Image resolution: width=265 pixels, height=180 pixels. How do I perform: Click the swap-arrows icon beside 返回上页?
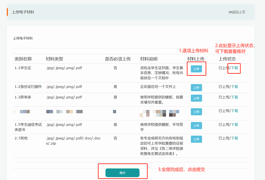230,12
